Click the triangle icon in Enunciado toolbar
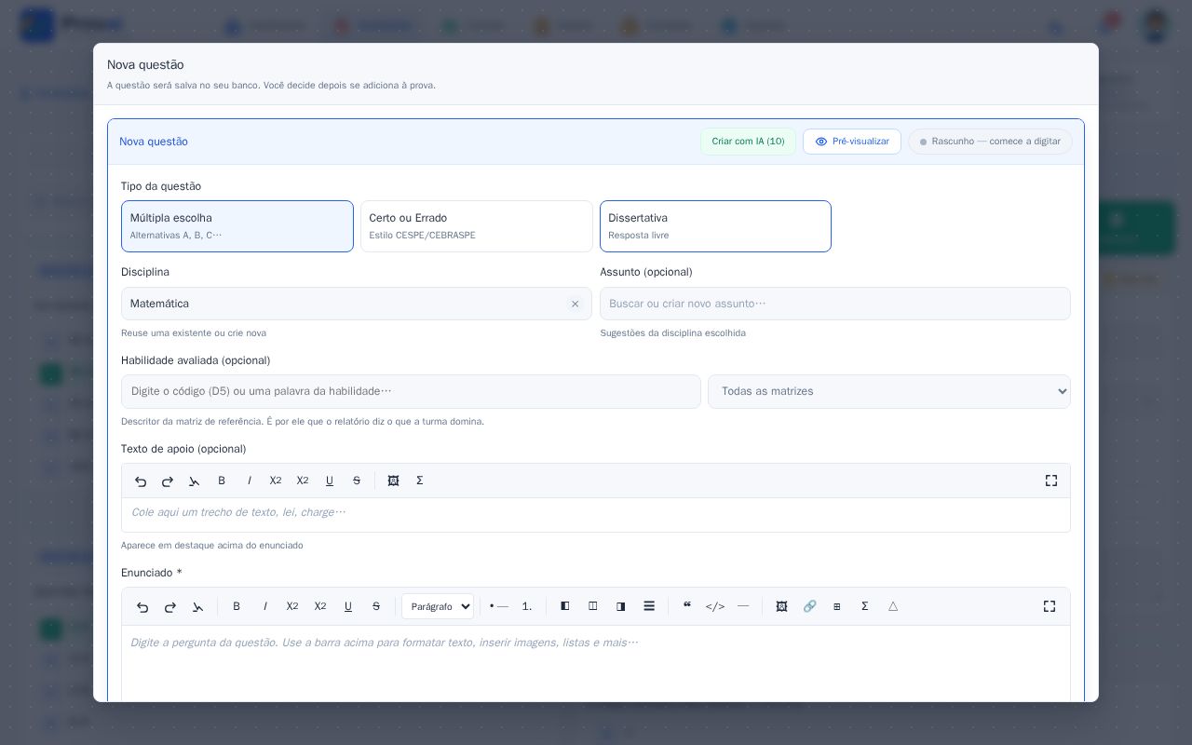The width and height of the screenshot is (1192, 745). click(893, 606)
